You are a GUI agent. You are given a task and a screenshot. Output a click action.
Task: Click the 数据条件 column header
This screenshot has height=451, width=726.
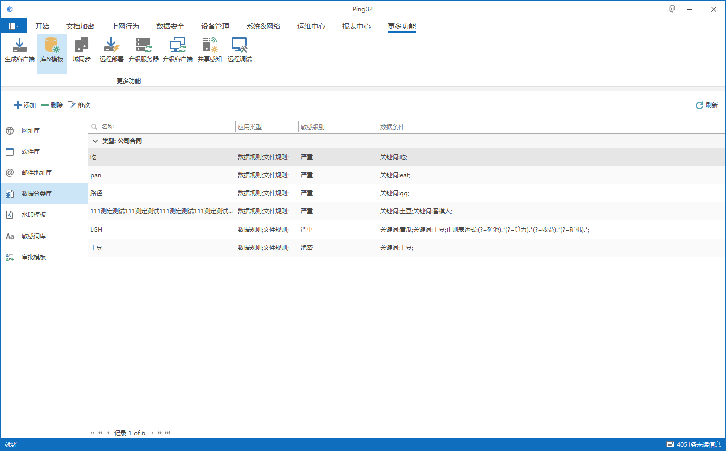point(551,127)
